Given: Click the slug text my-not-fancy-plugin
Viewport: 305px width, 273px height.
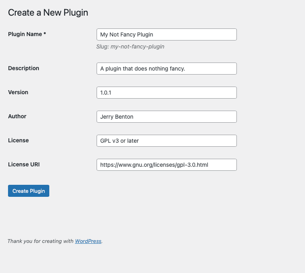Looking at the screenshot, I should click(130, 47).
